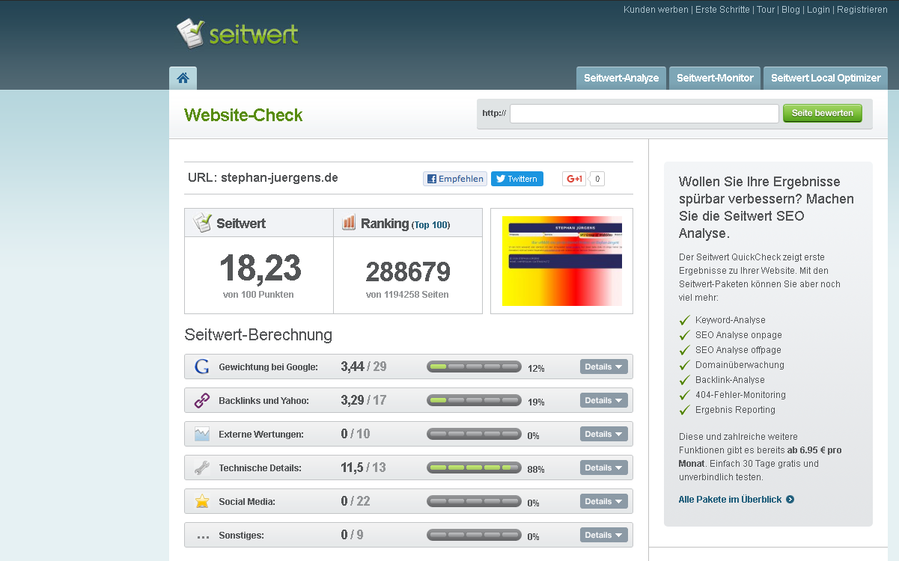Click the Login link

(818, 10)
